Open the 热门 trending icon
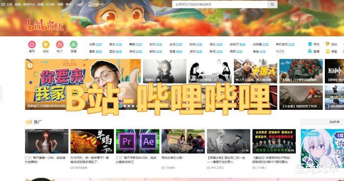Image resolution: width=344 pixels, height=181 pixels. [59, 45]
